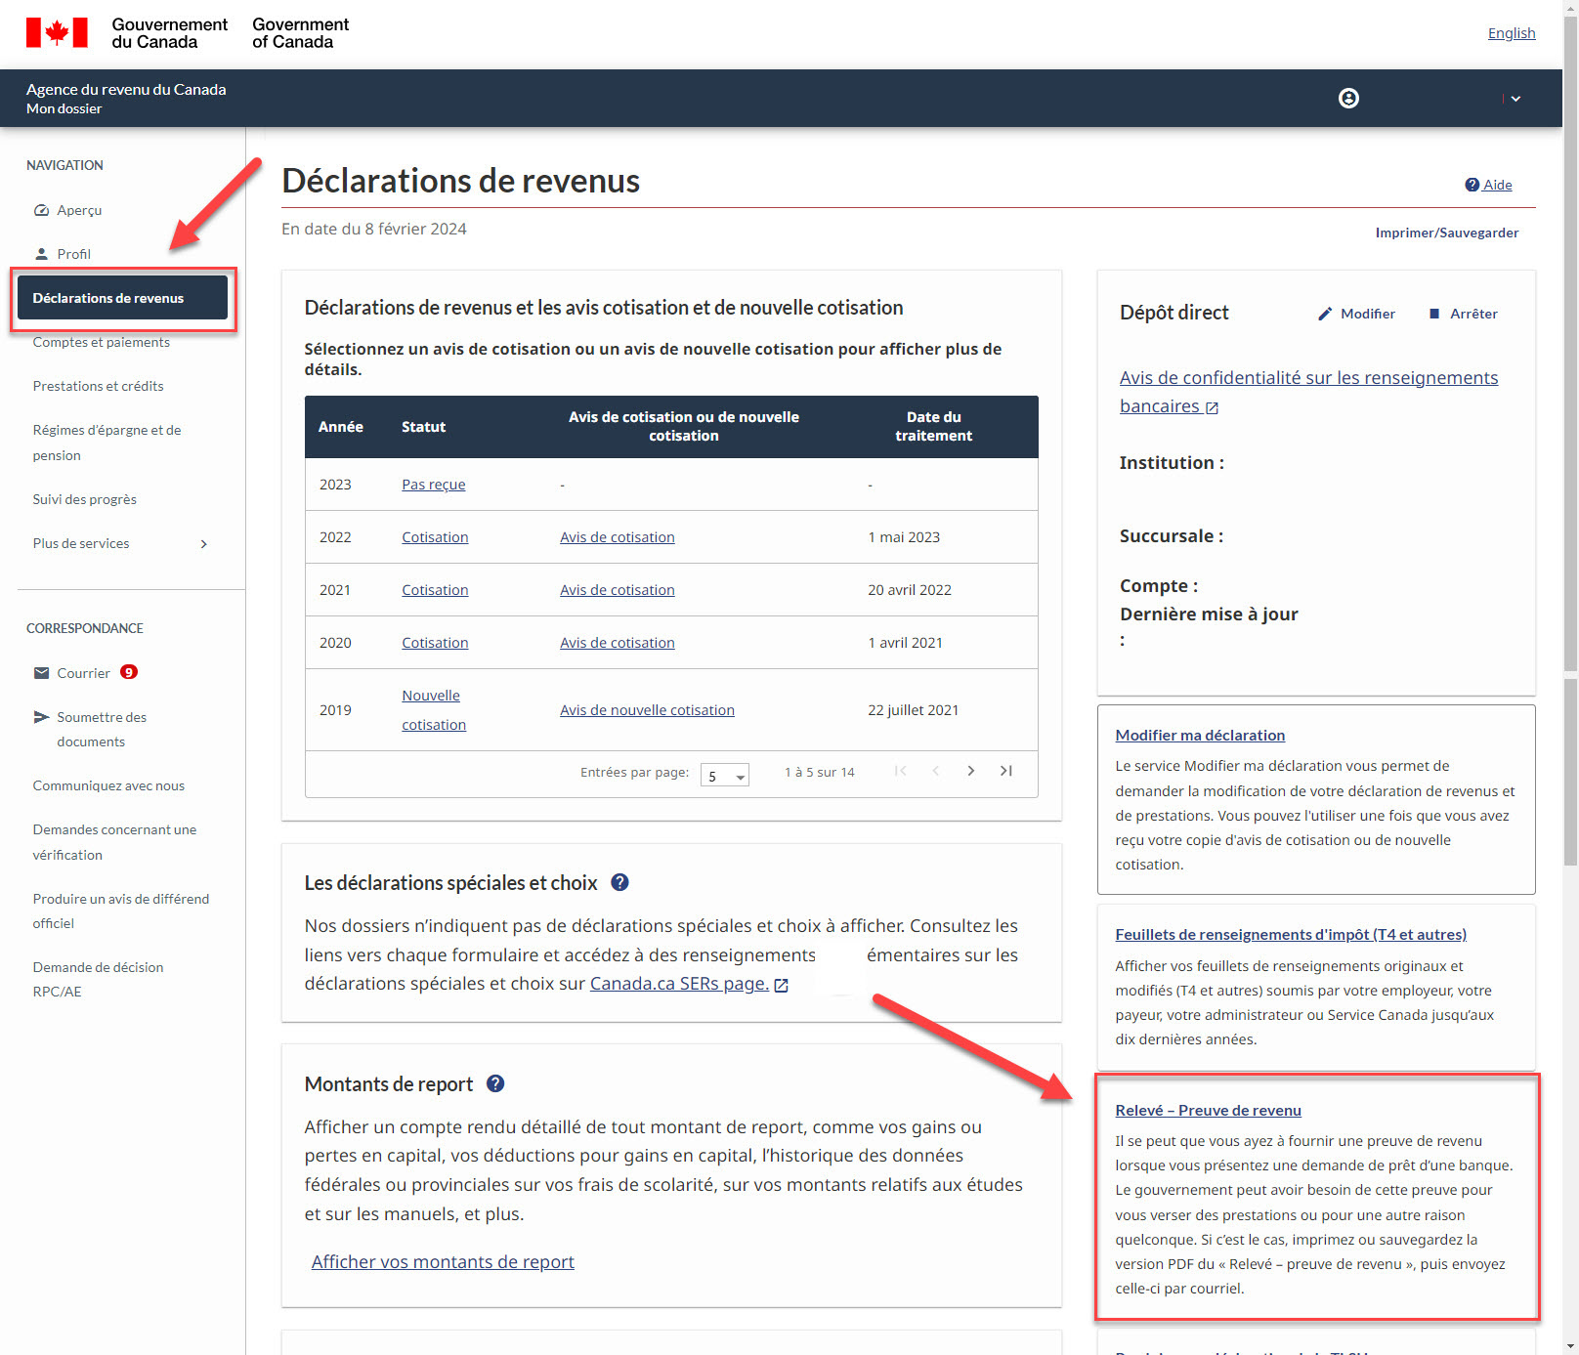Open 2020 Cotisation status link

[x=435, y=643]
